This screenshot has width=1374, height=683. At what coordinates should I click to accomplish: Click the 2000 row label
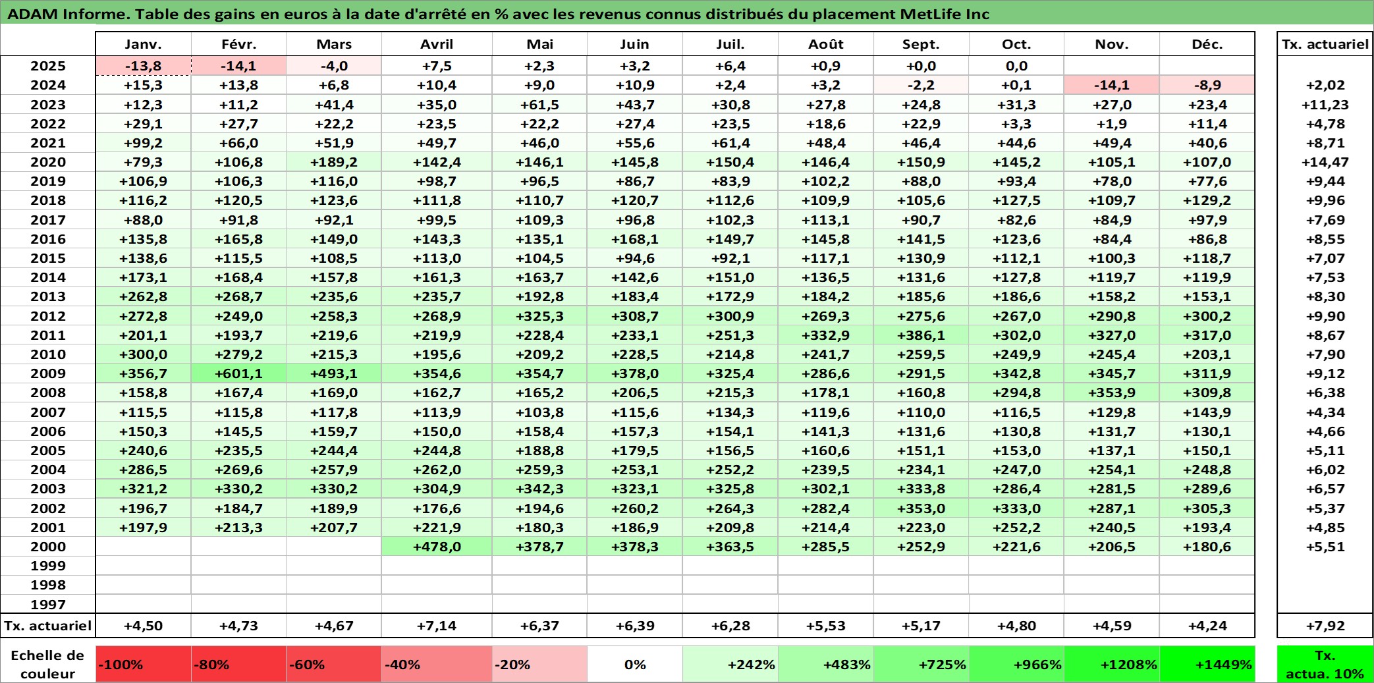(48, 547)
